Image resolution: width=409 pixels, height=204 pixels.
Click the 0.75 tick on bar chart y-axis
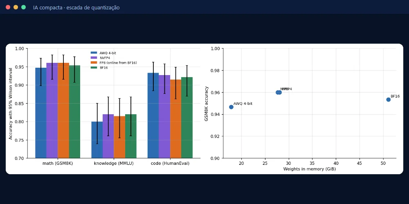click(x=20, y=140)
